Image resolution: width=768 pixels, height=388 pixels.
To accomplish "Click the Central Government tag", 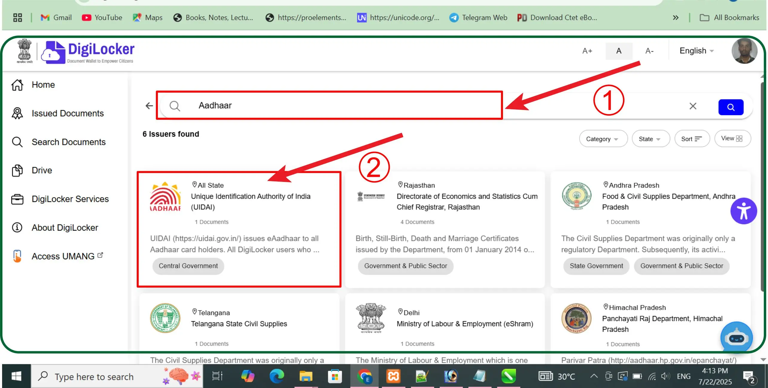I will pos(188,266).
